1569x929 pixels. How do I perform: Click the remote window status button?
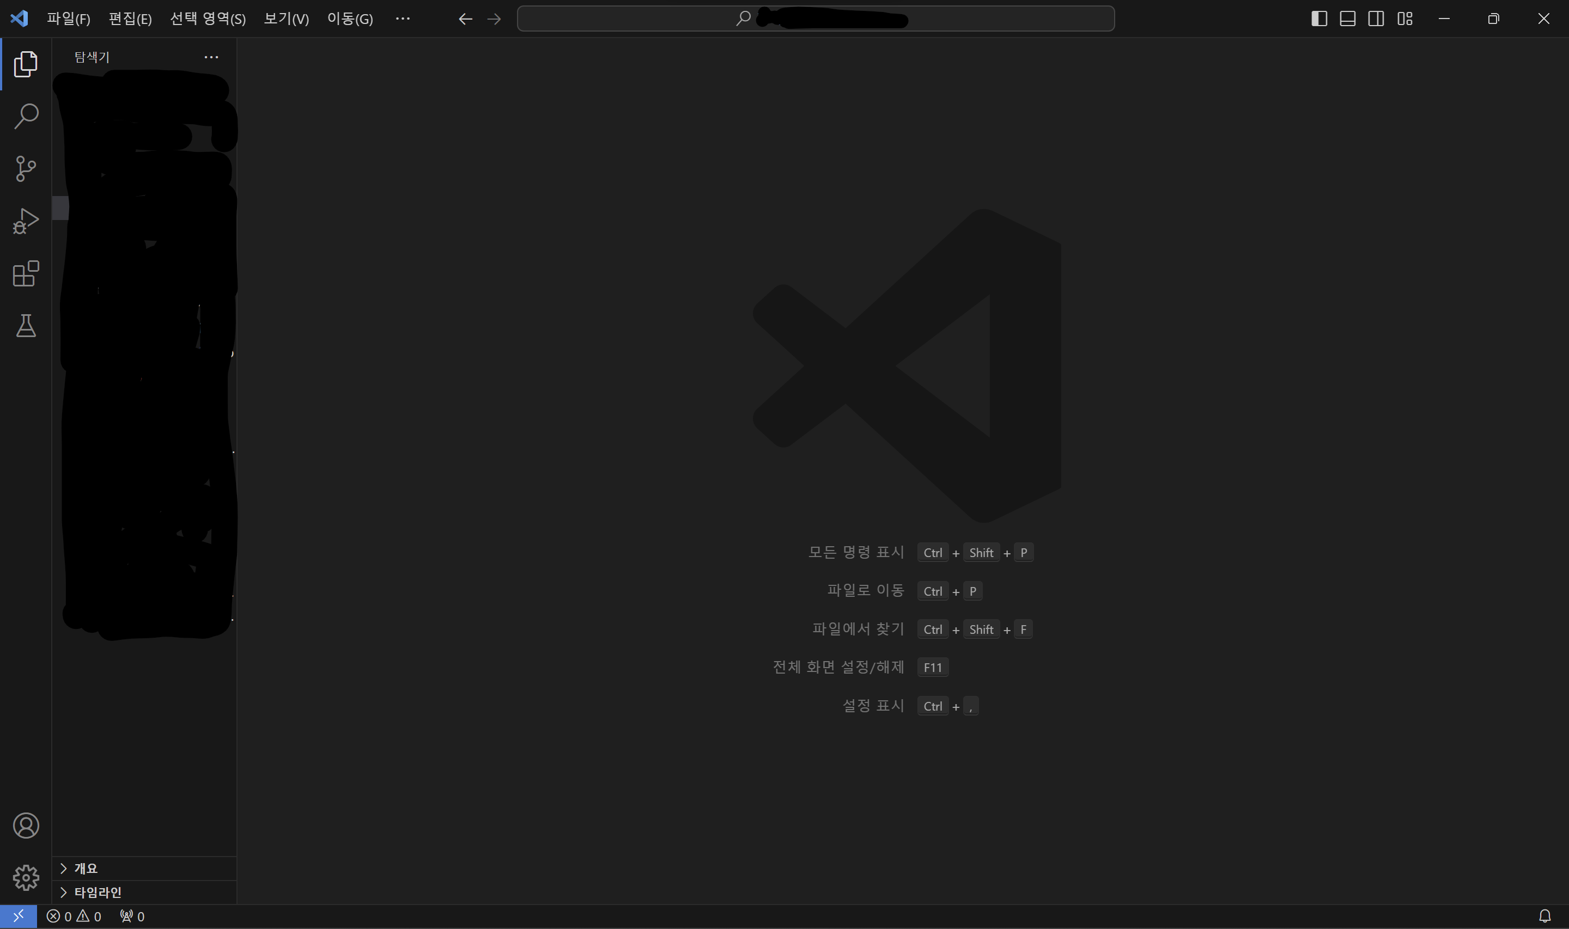(18, 916)
